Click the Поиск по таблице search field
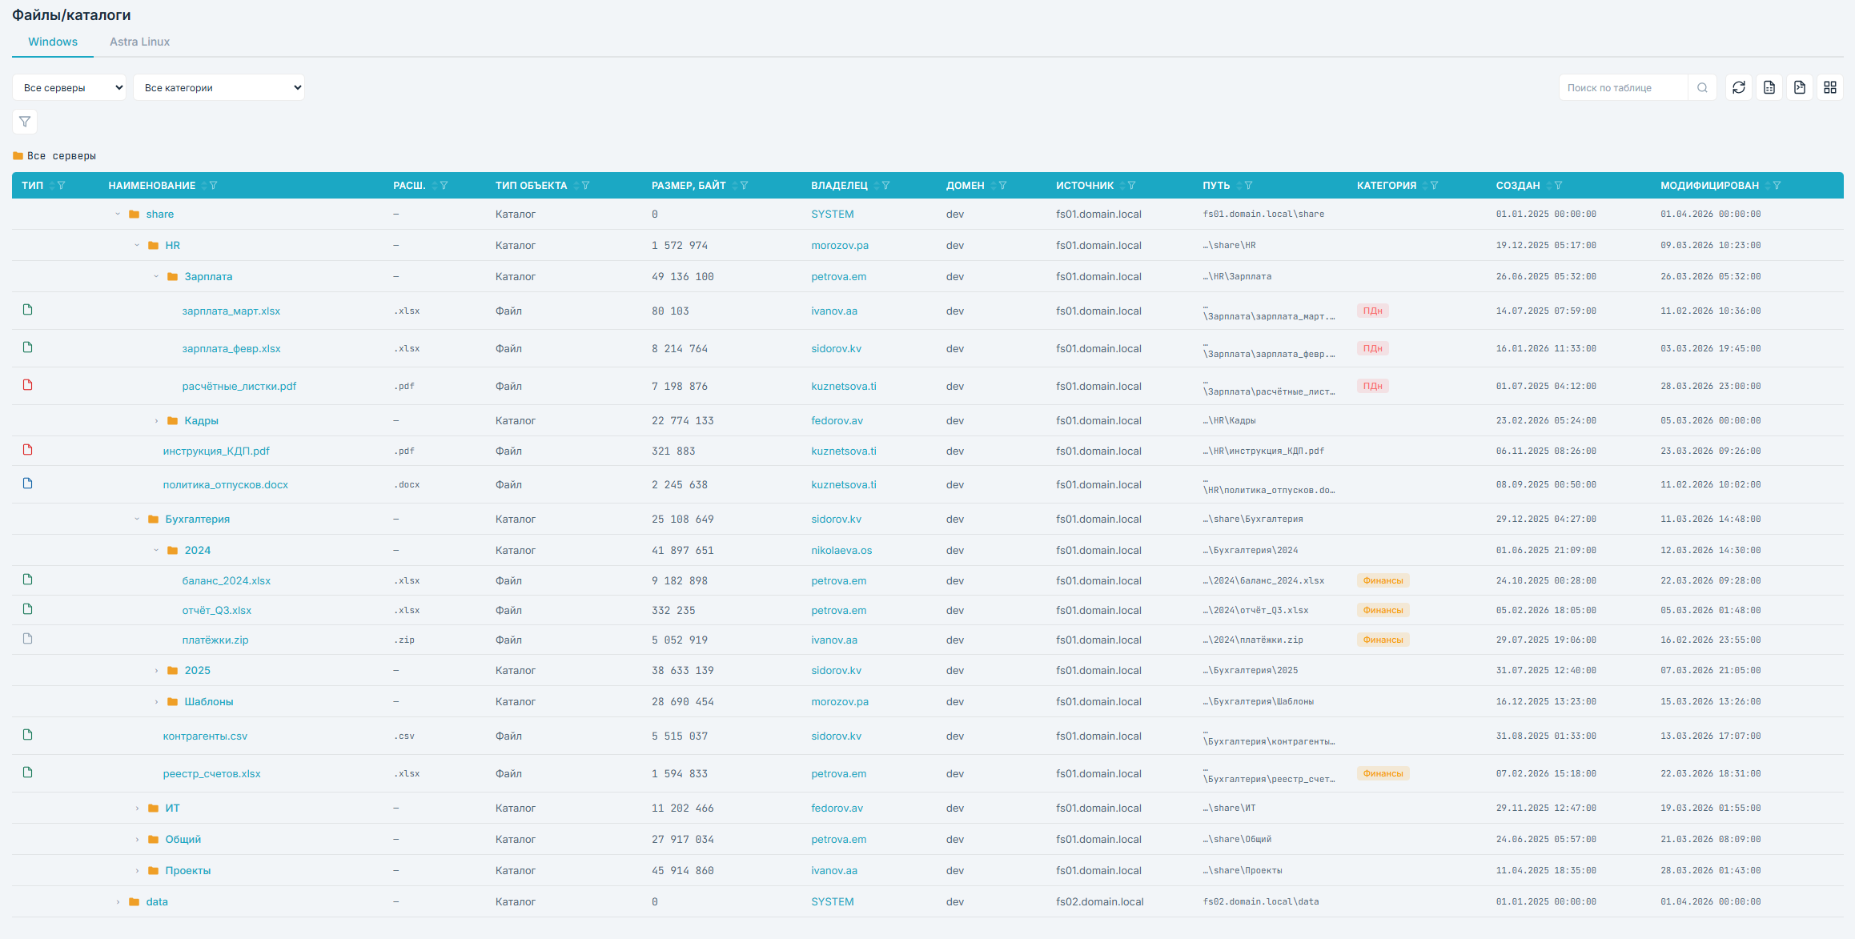 click(1623, 87)
